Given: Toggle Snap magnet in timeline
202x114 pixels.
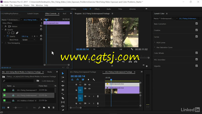Looking at the screenshot, I should [78, 80].
